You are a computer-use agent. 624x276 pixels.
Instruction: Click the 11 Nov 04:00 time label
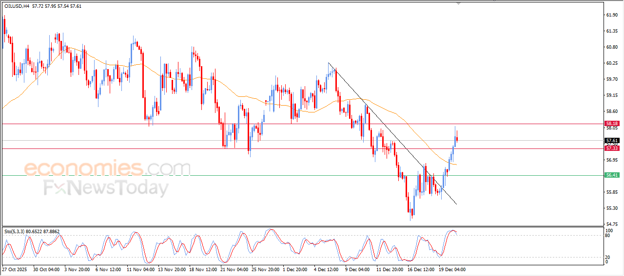[140, 269]
